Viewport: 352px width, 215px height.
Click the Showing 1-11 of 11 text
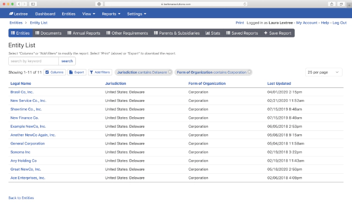[25, 72]
